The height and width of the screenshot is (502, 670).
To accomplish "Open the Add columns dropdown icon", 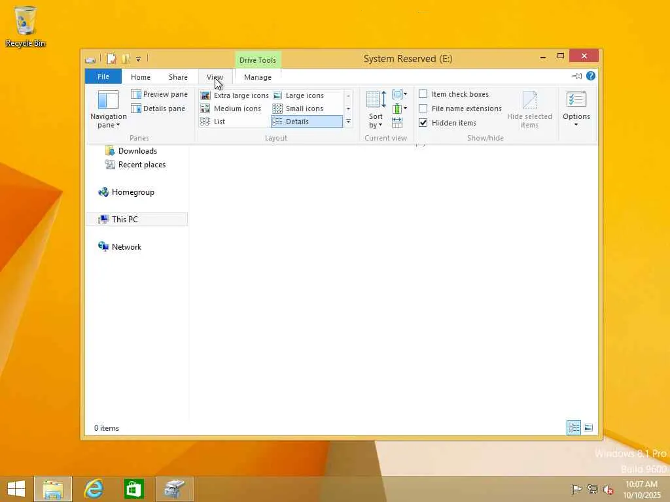I will coord(400,109).
